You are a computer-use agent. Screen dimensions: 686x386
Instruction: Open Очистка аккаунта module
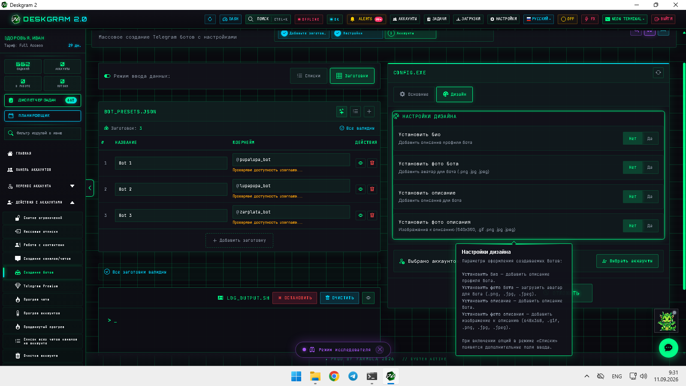click(x=42, y=356)
